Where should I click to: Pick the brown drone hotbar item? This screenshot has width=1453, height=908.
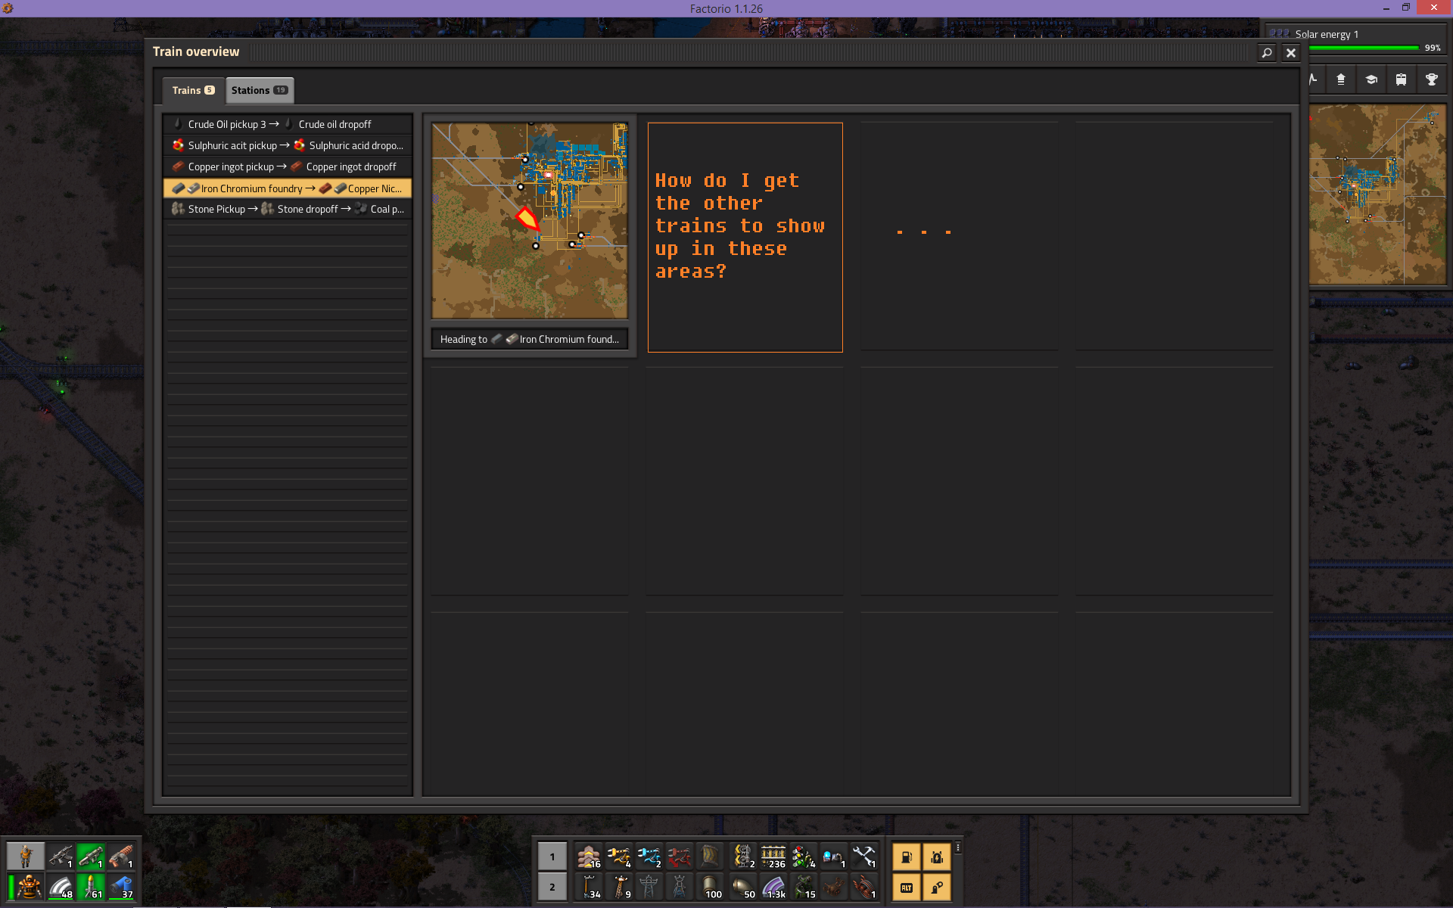[x=834, y=887]
